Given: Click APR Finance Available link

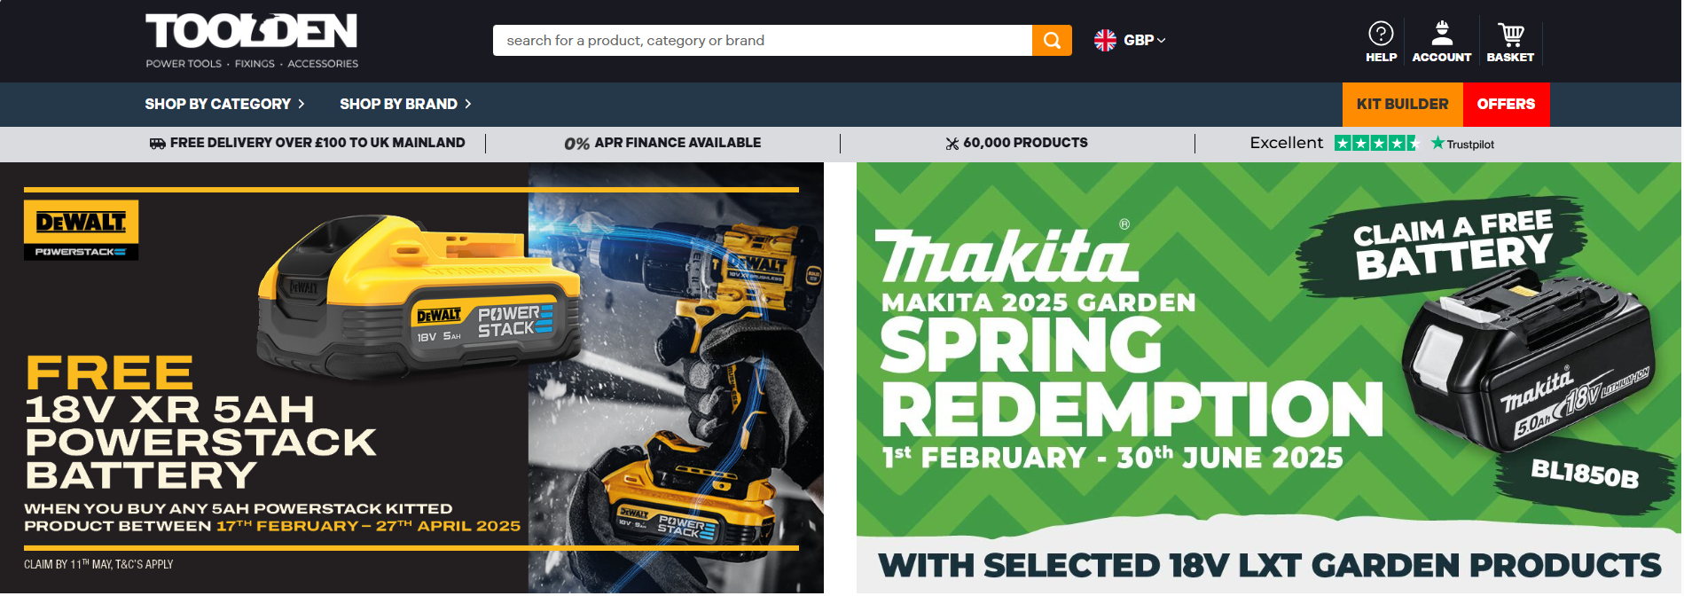Looking at the screenshot, I should click(678, 143).
